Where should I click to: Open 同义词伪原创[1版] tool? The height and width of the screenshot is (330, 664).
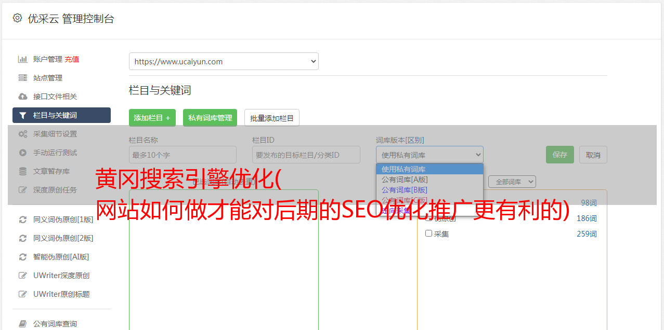[63, 219]
